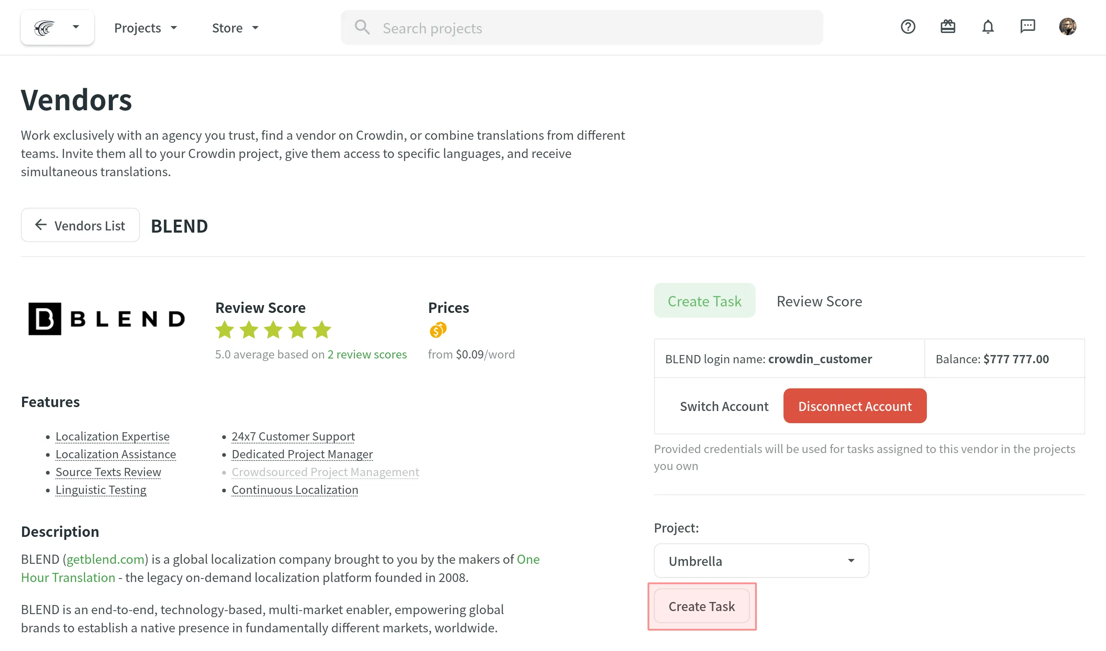Click the Create Task button below Project
Screen dimensions: 1106x651
[701, 606]
